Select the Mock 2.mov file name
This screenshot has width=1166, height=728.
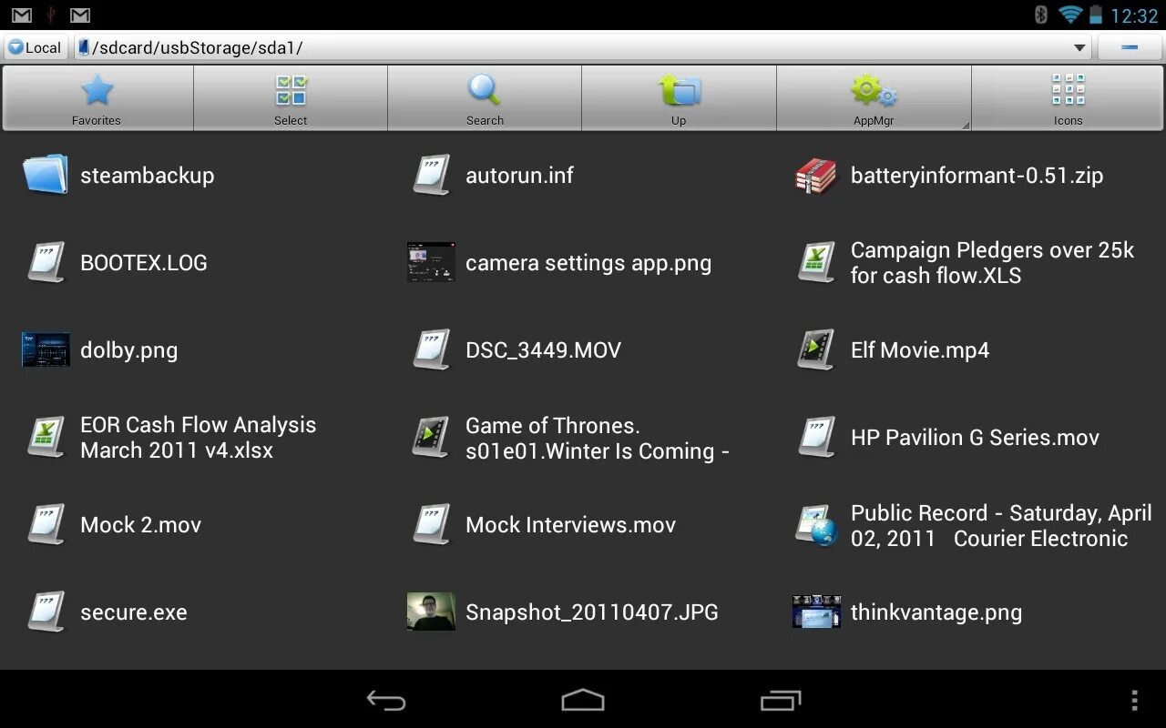[x=141, y=525]
